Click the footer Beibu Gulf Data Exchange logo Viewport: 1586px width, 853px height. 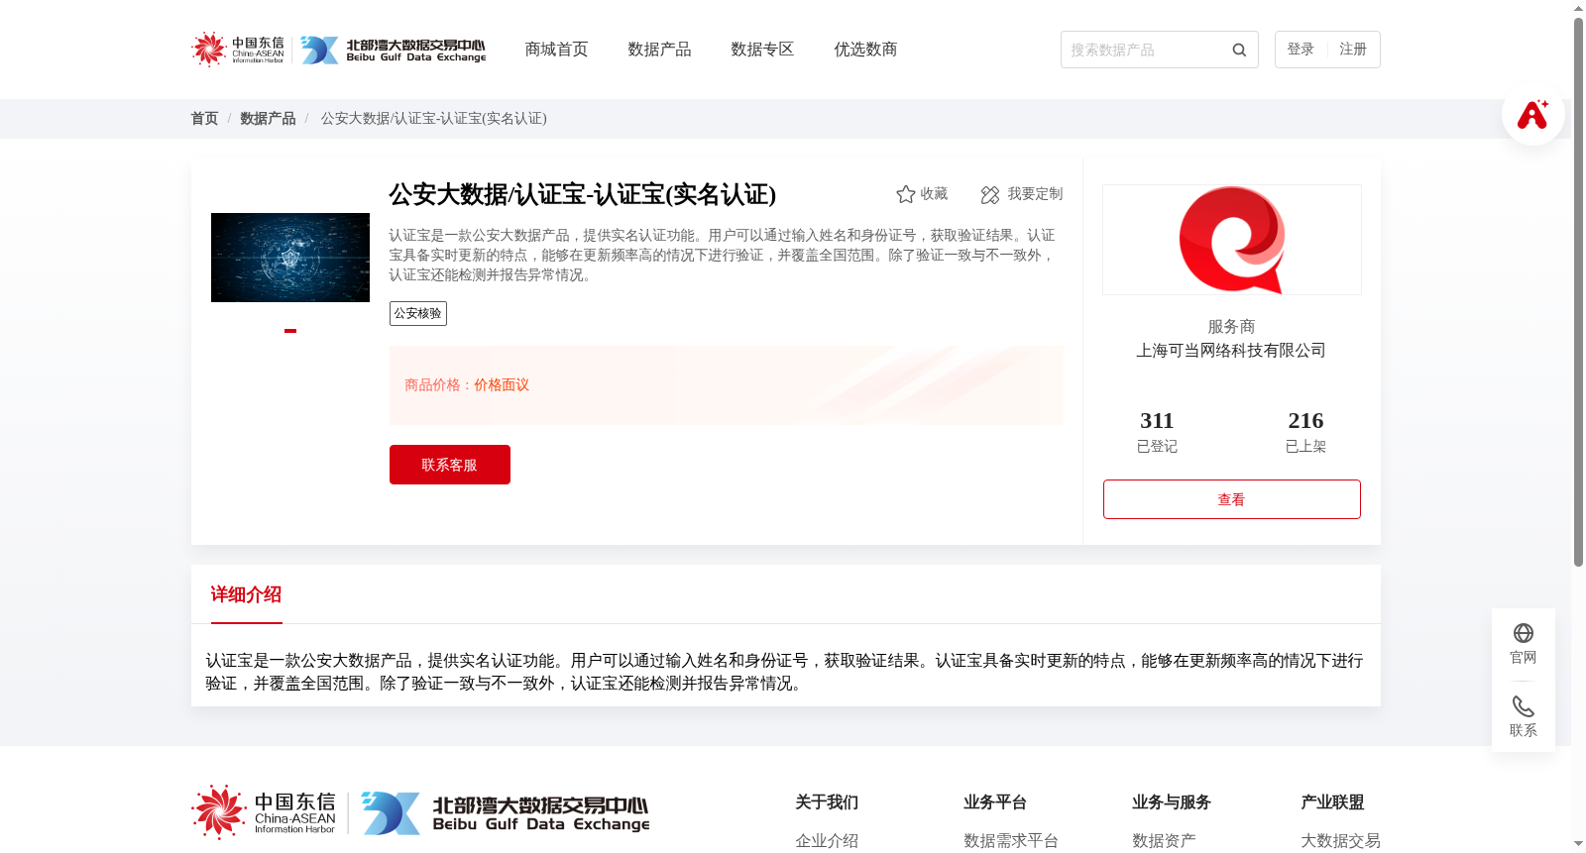[506, 813]
